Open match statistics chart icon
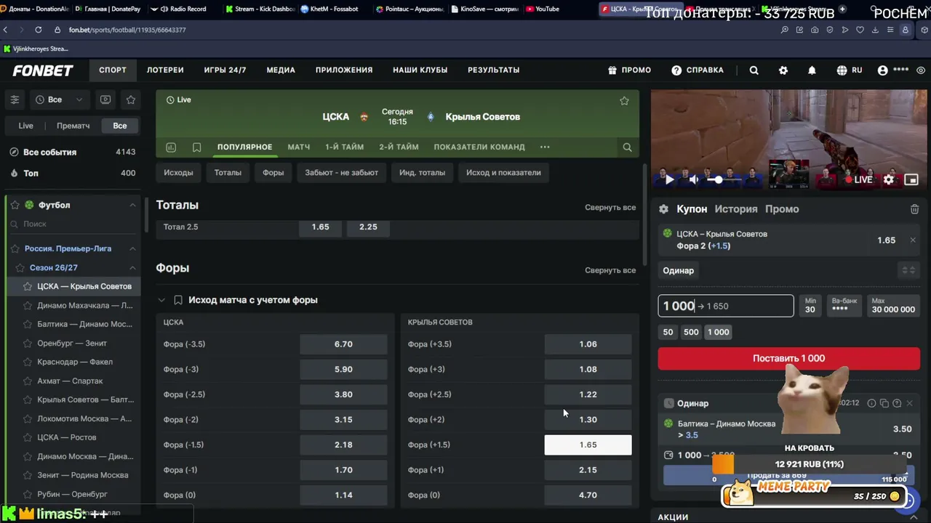 point(171,147)
